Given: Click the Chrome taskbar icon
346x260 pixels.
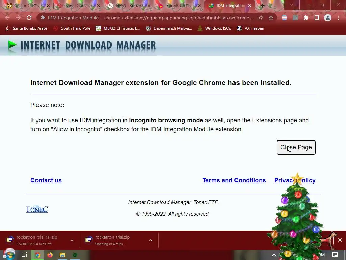Looking at the screenshot, I should [38, 255].
